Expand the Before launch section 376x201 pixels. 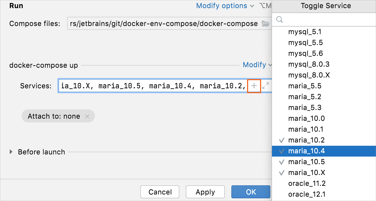click(11, 152)
